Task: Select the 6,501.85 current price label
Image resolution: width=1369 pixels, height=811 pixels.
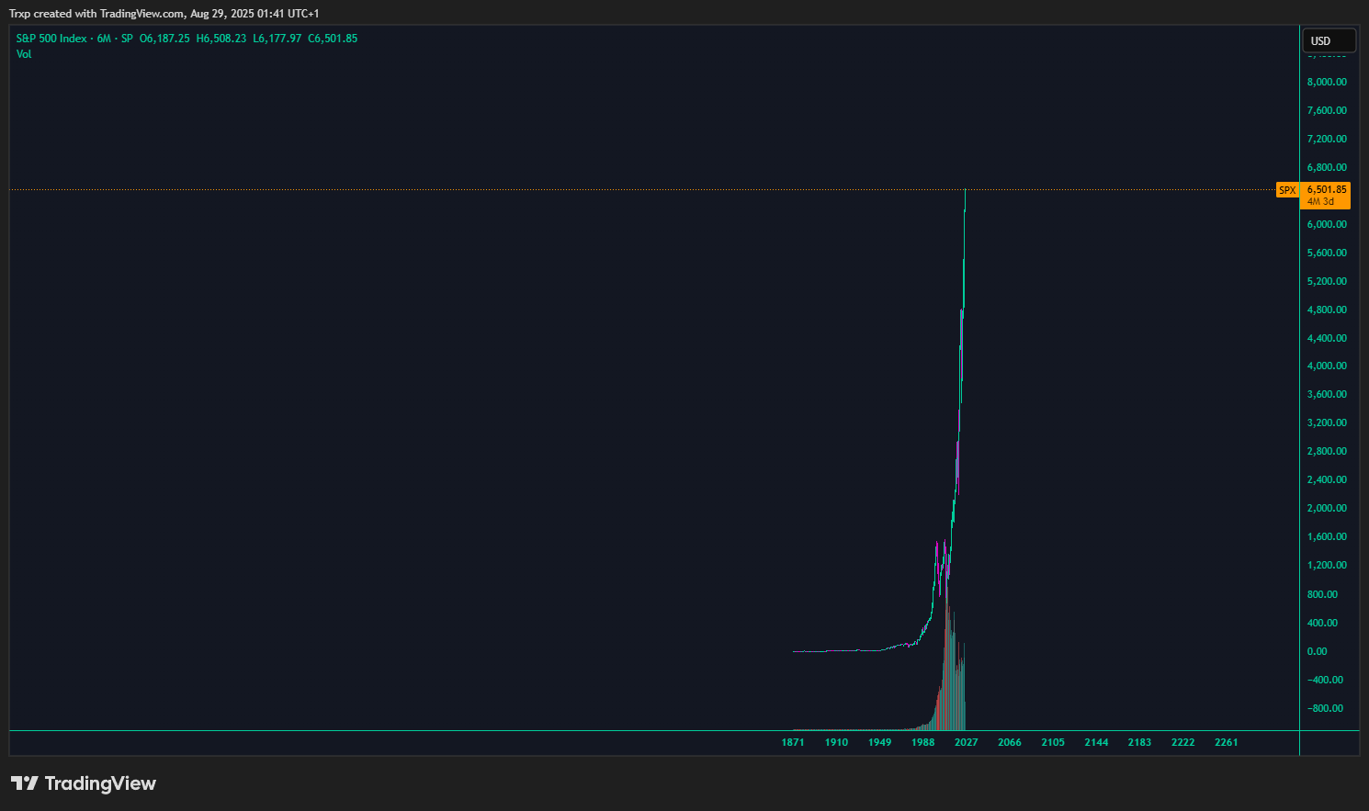Action: pos(1327,189)
